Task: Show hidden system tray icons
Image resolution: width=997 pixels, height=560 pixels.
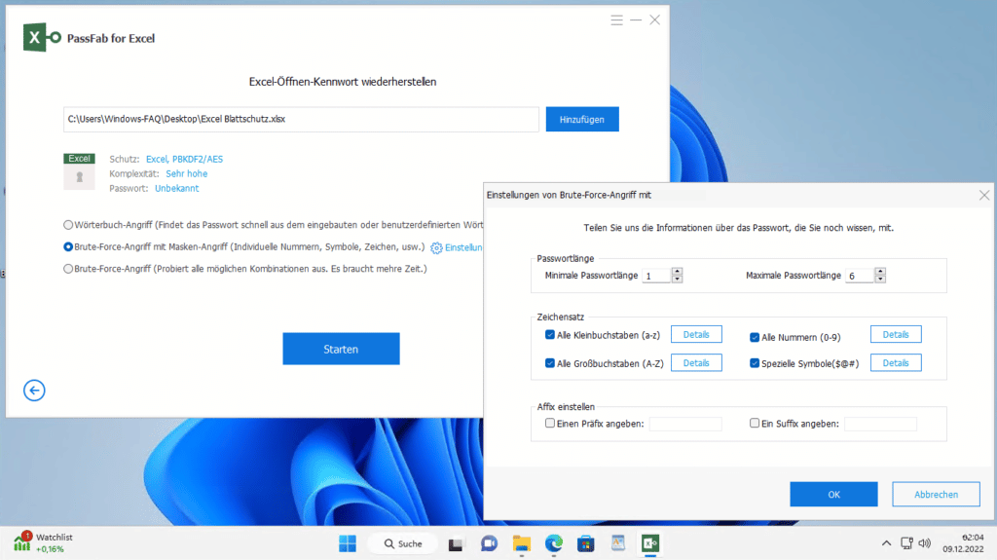Action: point(886,543)
